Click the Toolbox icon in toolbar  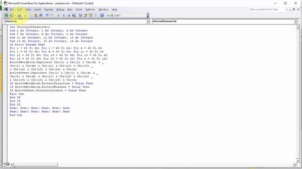96,15
